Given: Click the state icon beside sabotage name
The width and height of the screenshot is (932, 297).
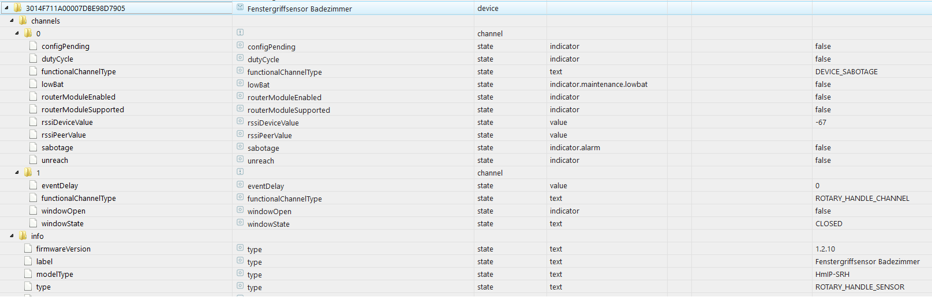Looking at the screenshot, I should click(x=240, y=147).
